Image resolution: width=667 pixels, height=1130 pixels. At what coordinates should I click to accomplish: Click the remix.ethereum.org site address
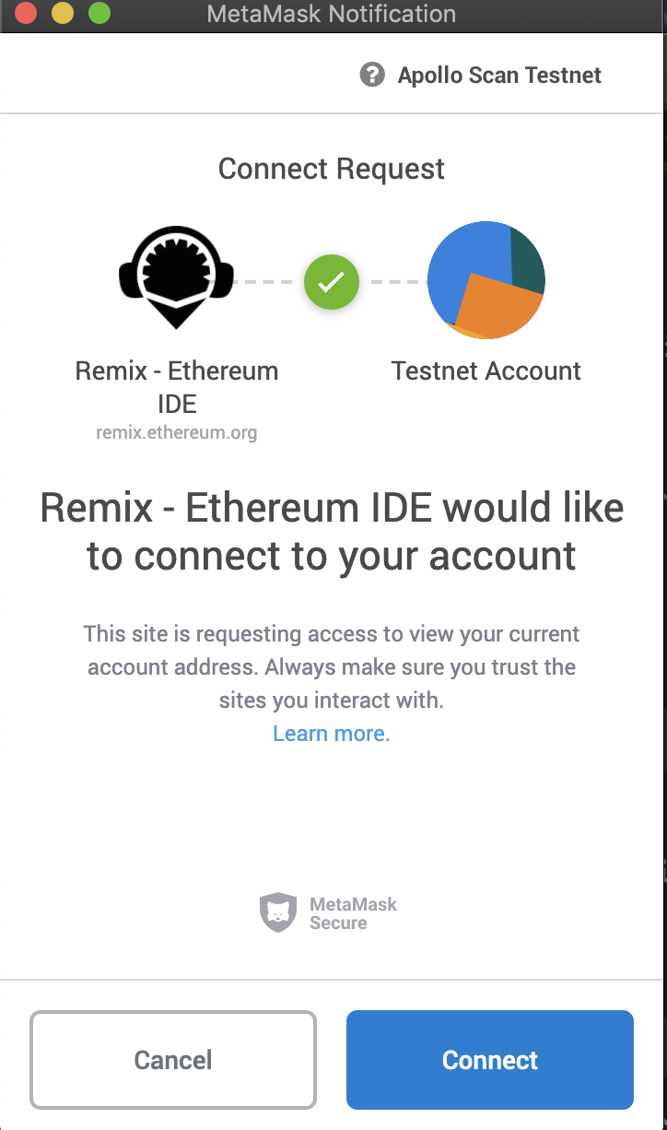tap(177, 431)
